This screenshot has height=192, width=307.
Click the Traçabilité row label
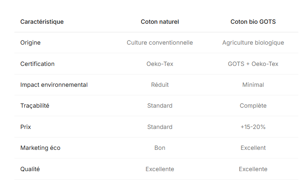click(x=35, y=106)
